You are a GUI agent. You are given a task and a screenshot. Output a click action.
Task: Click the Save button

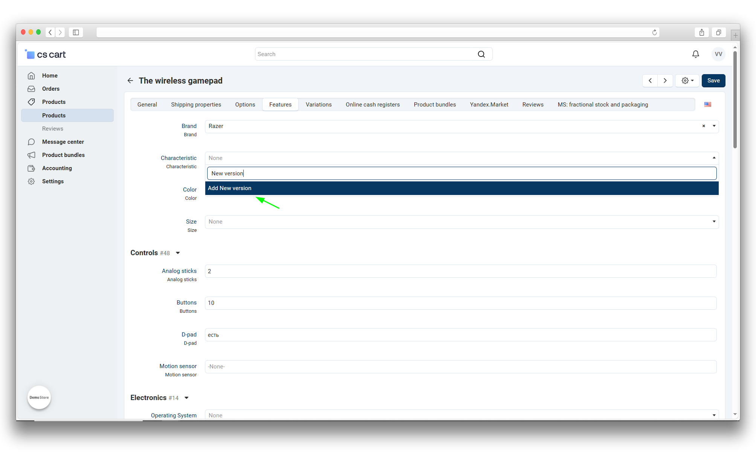pyautogui.click(x=713, y=81)
